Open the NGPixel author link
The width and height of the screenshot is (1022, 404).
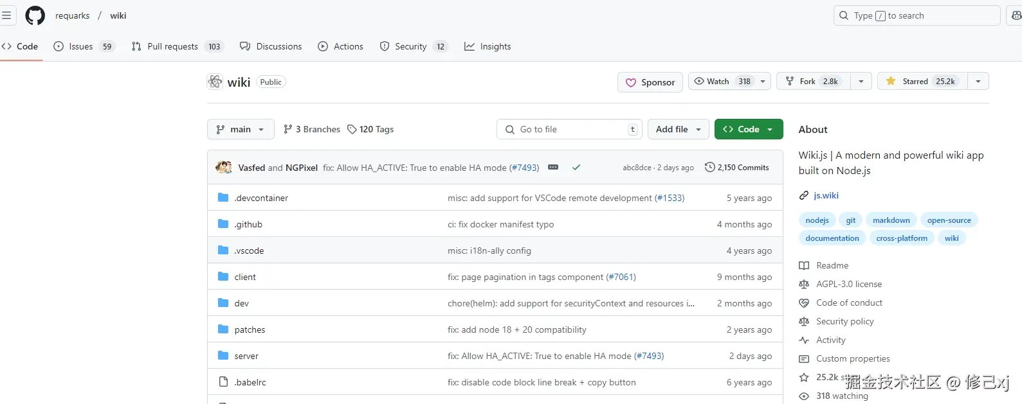(302, 168)
